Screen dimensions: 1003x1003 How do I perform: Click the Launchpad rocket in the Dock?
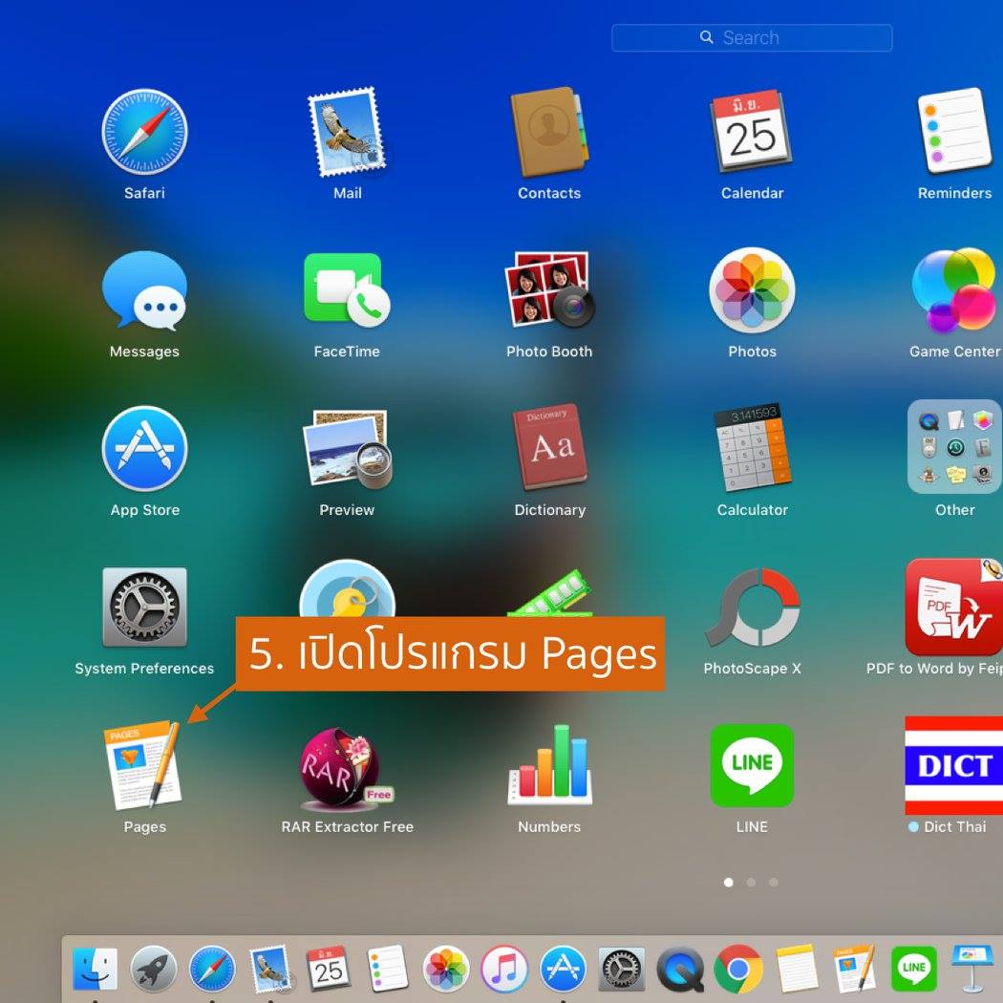[x=154, y=969]
